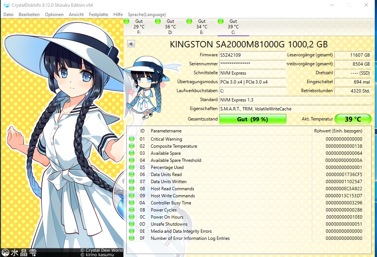This screenshot has height=257, width=377.
Task: Click the Schreibvorgänge value 8504 GB
Action: click(x=353, y=64)
